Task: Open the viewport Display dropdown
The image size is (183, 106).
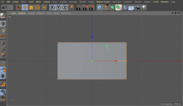Action: point(31,13)
